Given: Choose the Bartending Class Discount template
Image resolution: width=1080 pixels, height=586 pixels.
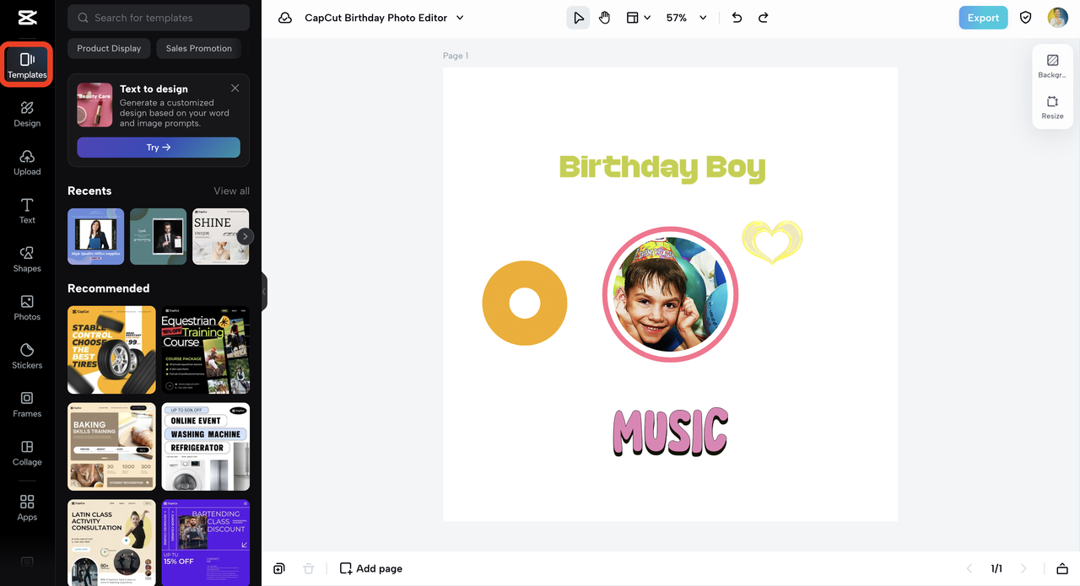Looking at the screenshot, I should point(206,542).
